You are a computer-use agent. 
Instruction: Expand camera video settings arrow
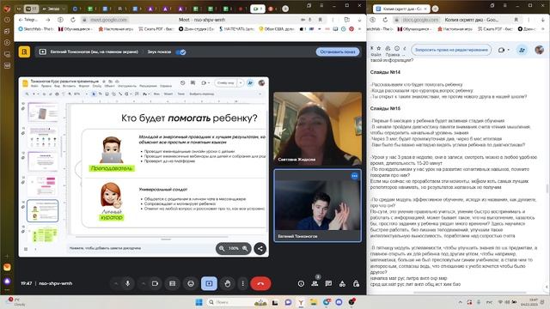coord(144,283)
